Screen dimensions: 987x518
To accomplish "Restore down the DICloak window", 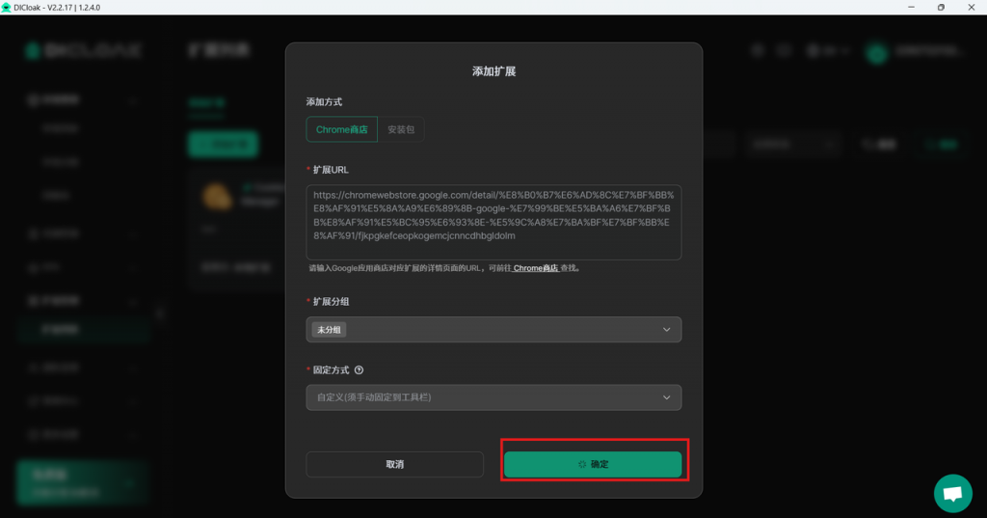I will [941, 7].
